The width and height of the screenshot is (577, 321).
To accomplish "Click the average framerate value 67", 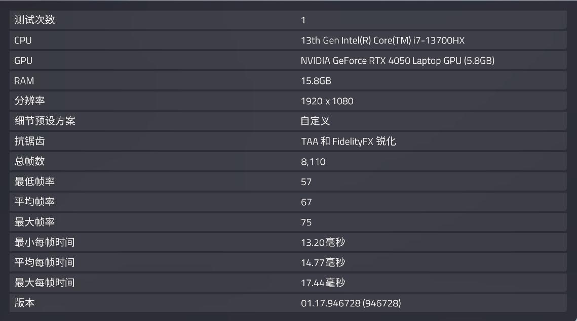I will click(x=303, y=202).
